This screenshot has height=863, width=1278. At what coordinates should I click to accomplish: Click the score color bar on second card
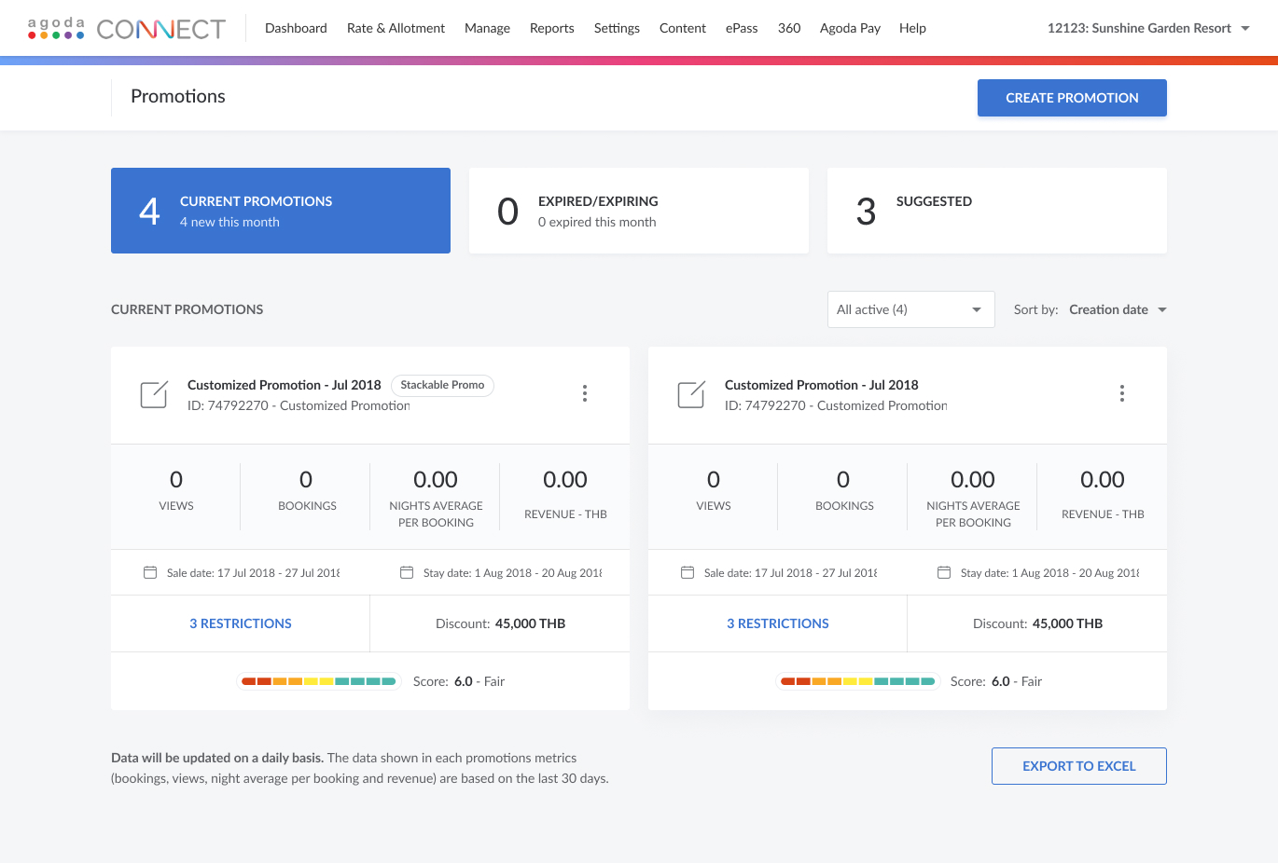click(857, 681)
